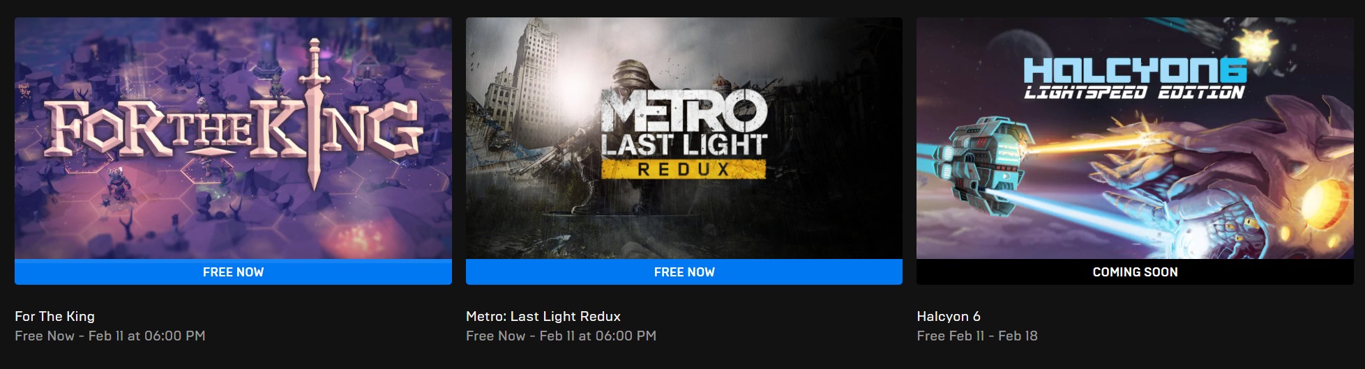Select the For The King title text
1365x369 pixels.
pos(54,316)
